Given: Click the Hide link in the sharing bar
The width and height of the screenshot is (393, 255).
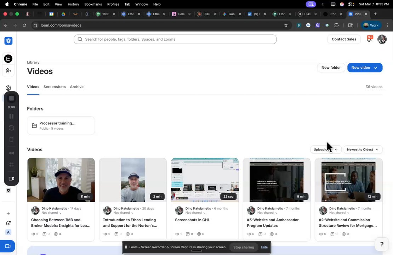Looking at the screenshot, I should (x=264, y=247).
